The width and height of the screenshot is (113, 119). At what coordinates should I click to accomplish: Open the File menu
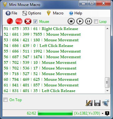pyautogui.click(x=12, y=13)
